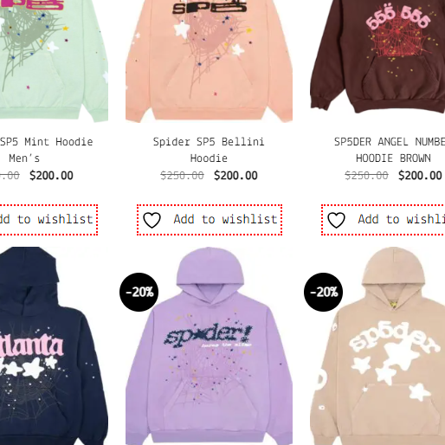Click the heart icon under the Bellini Hoodie

[x=152, y=220]
